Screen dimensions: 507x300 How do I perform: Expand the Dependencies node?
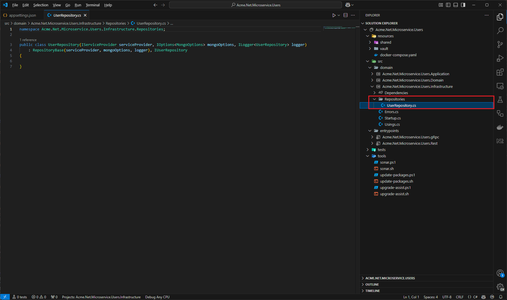click(374, 93)
